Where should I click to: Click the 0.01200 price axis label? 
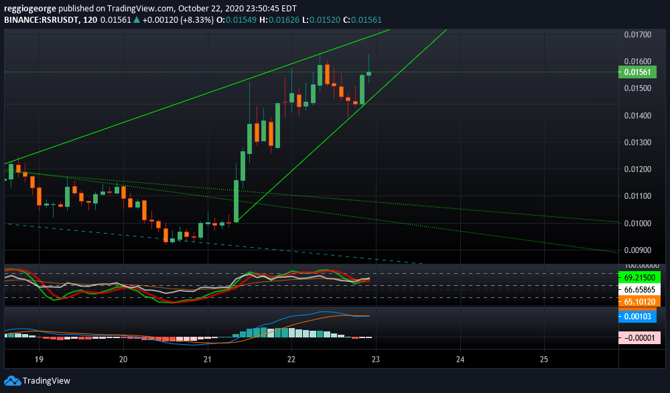[638, 169]
